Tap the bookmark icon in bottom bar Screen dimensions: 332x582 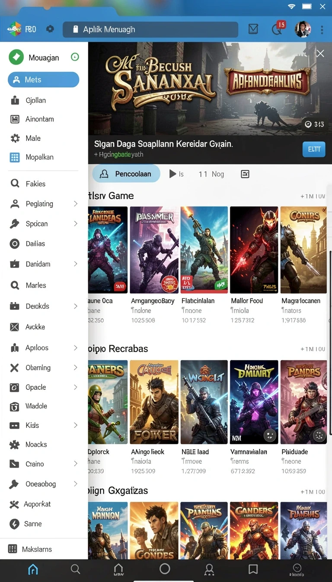click(253, 569)
